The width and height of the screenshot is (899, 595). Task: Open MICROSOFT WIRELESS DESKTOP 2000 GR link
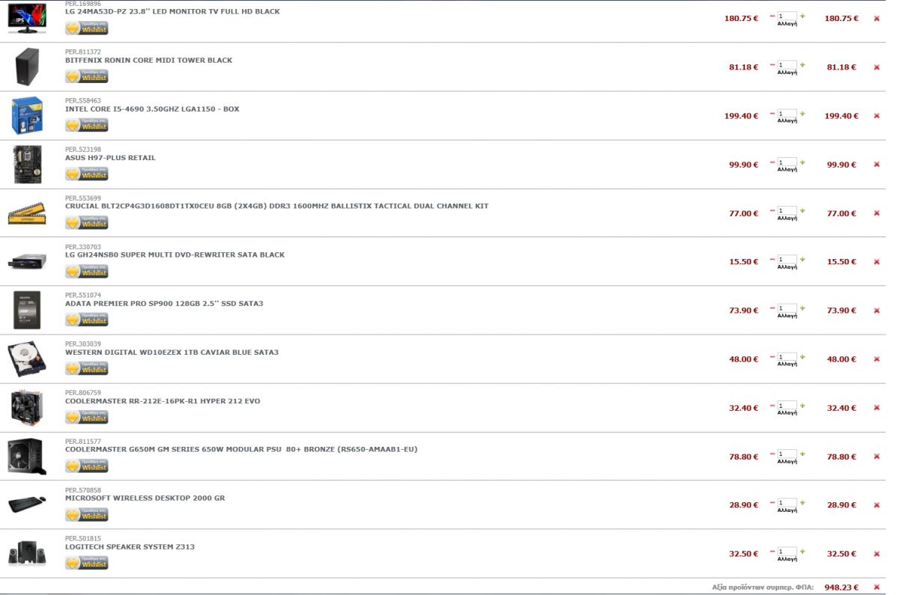pos(145,498)
